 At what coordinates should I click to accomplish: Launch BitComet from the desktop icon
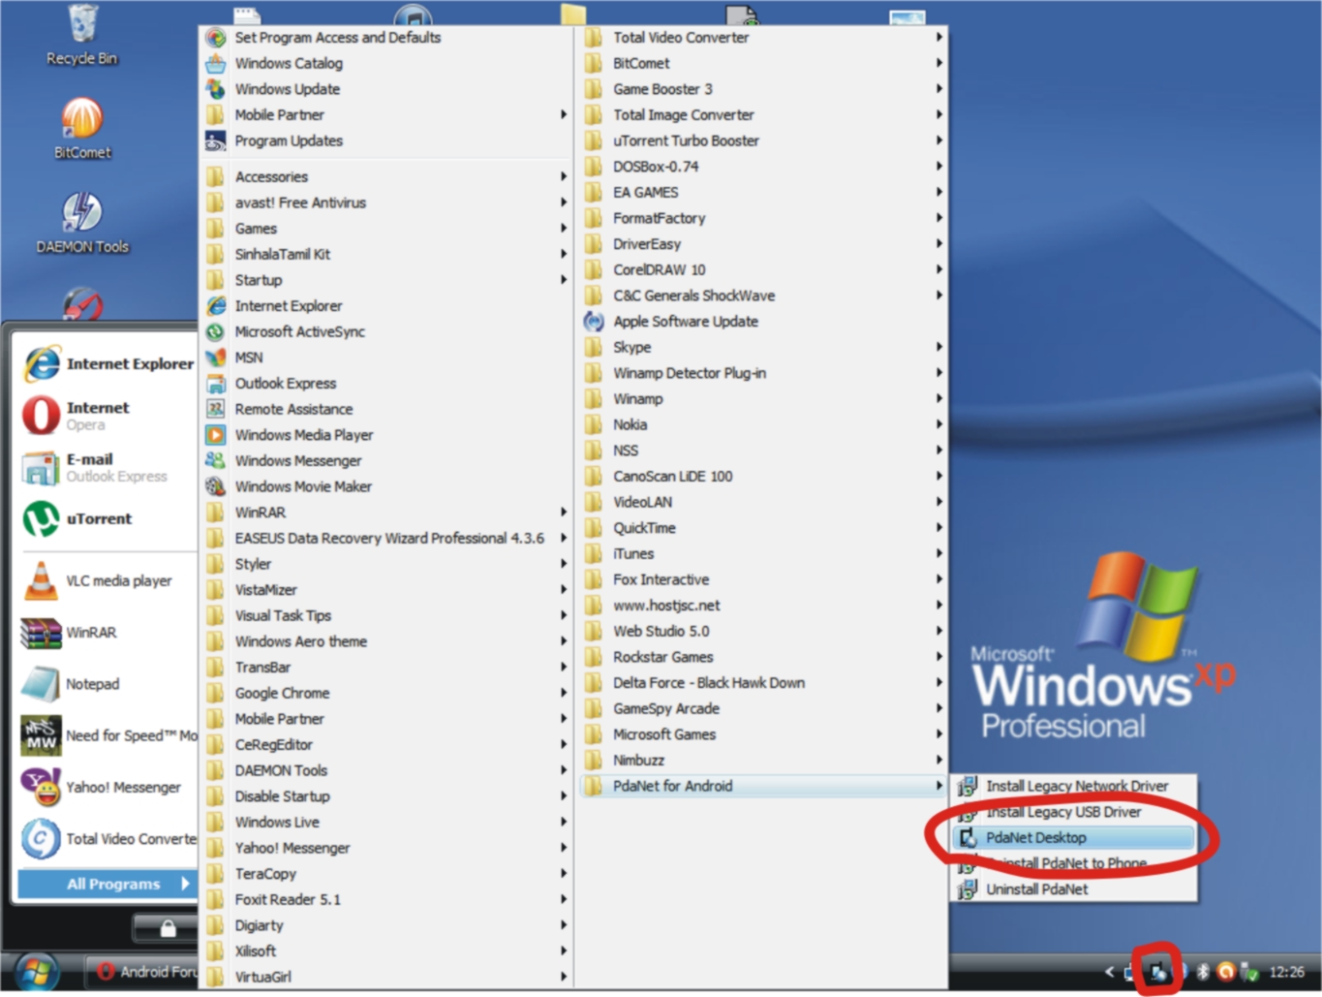(82, 120)
